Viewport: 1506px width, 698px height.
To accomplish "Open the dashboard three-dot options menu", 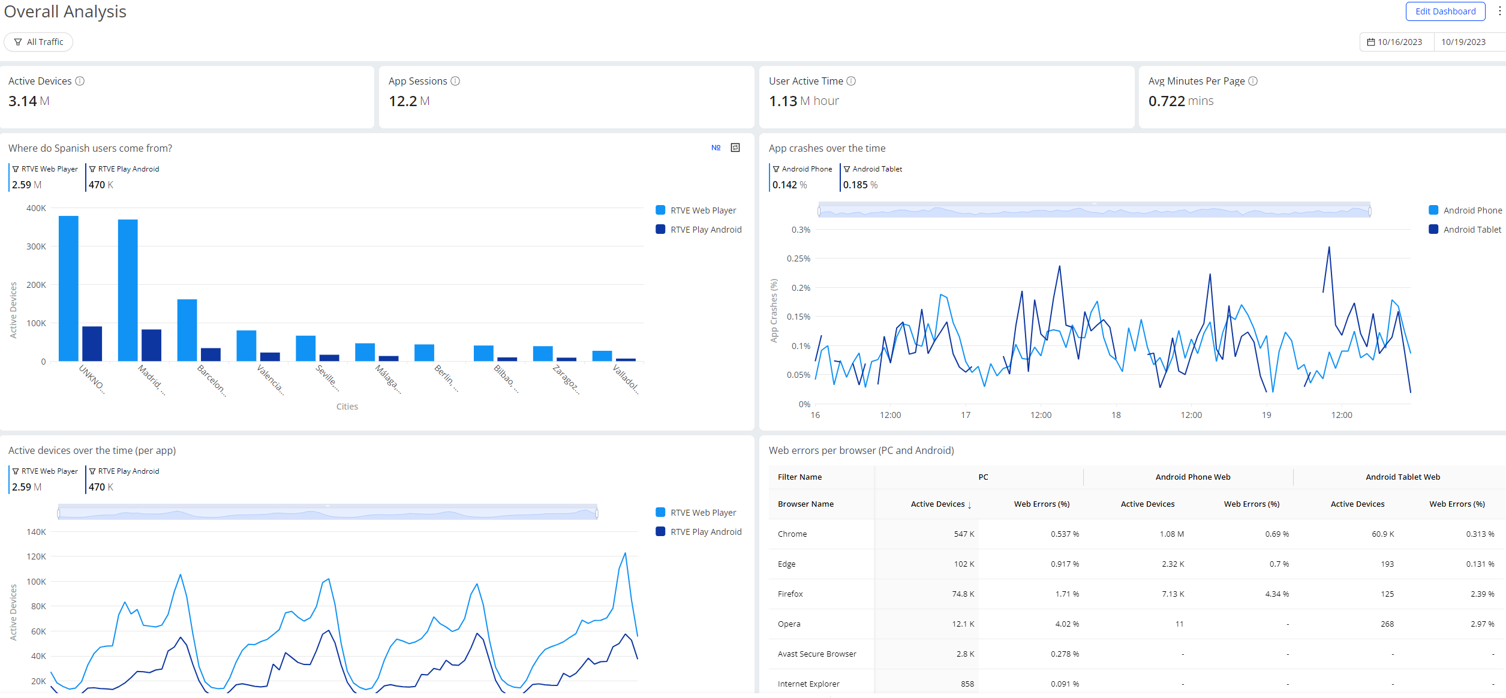I will (1499, 11).
